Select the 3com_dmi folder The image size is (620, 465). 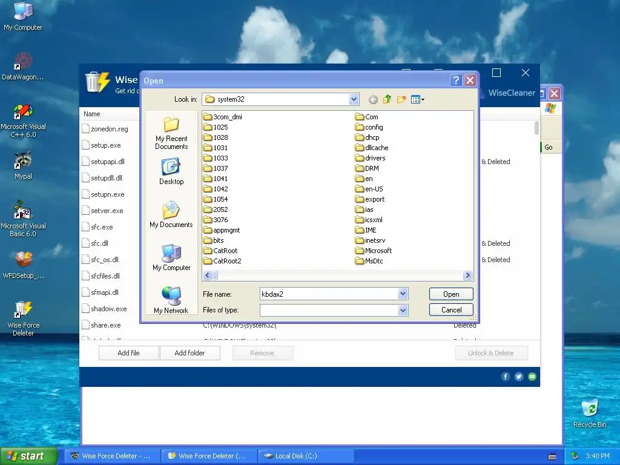[223, 117]
